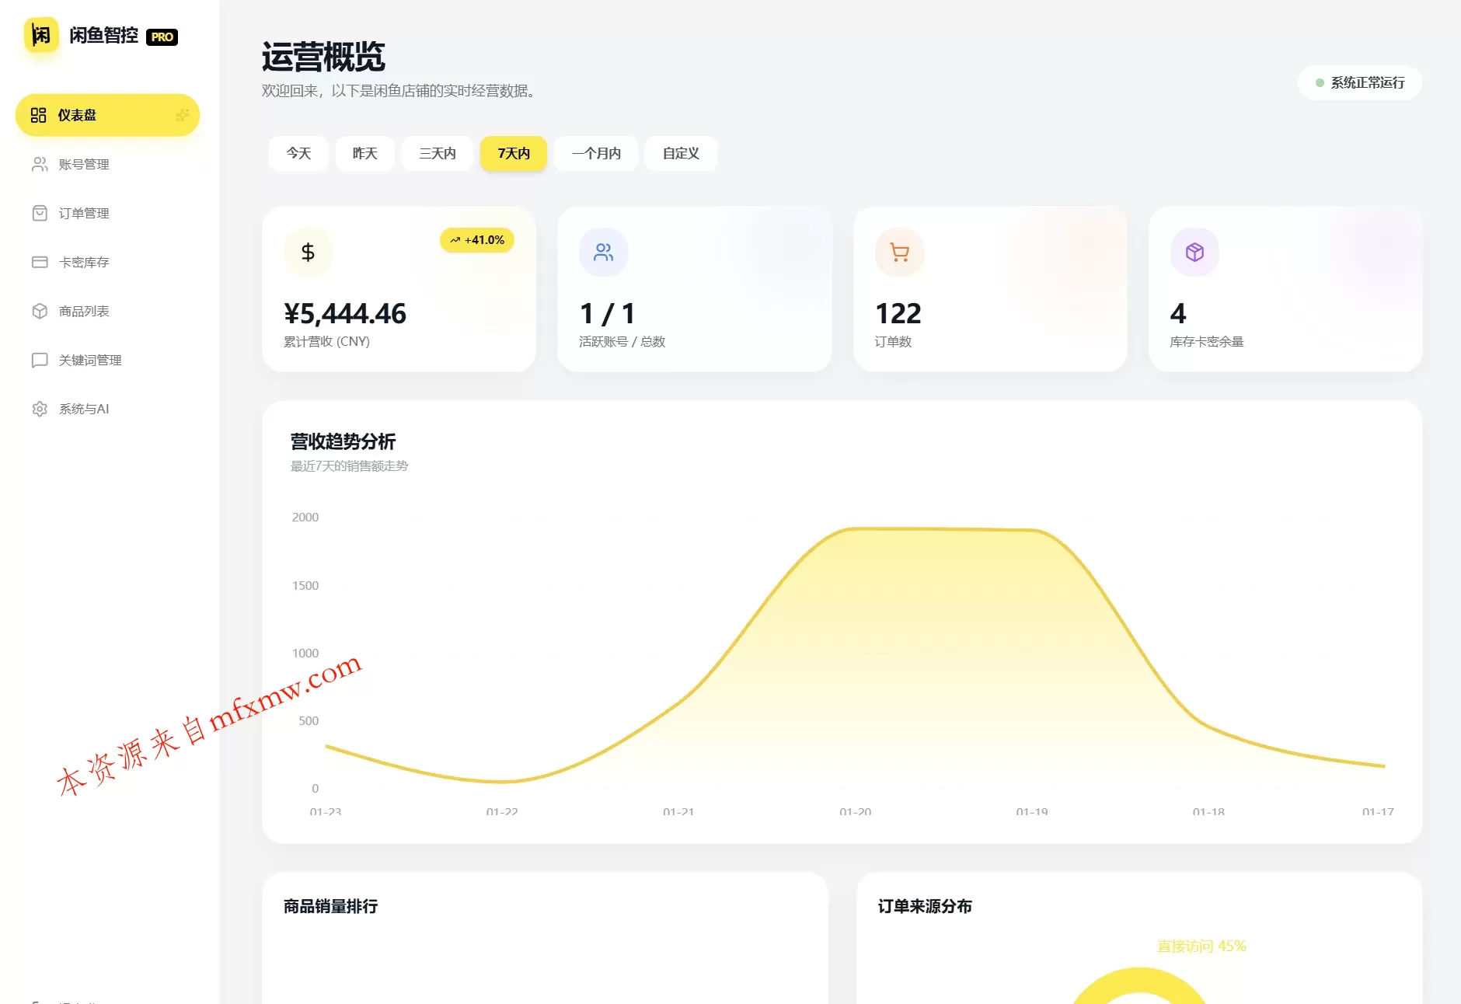Click the 1 / 1 accounts value
Image resolution: width=1461 pixels, height=1004 pixels.
607,313
